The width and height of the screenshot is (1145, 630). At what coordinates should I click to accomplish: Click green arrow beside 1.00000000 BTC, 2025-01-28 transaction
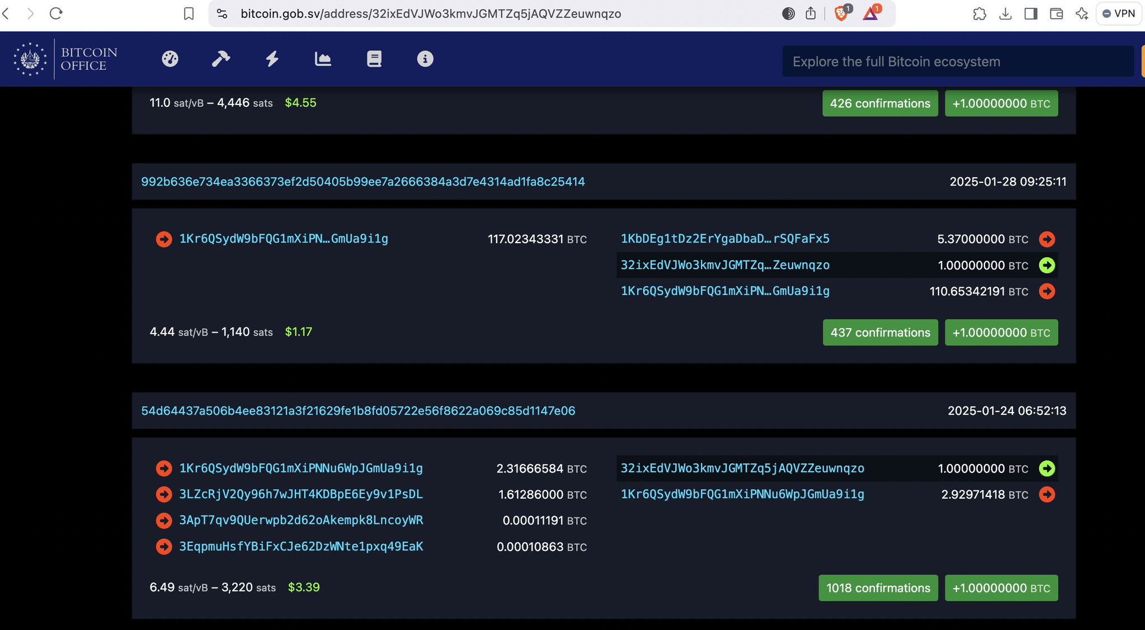(x=1047, y=265)
